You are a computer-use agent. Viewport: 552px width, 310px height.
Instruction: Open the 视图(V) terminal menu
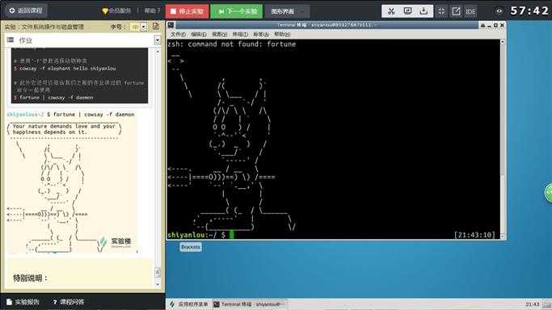click(x=219, y=34)
